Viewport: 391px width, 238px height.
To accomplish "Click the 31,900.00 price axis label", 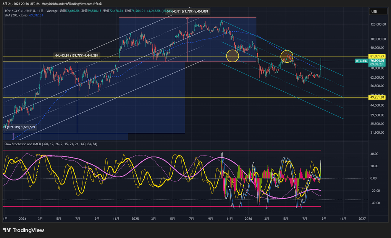I will 377,133.
